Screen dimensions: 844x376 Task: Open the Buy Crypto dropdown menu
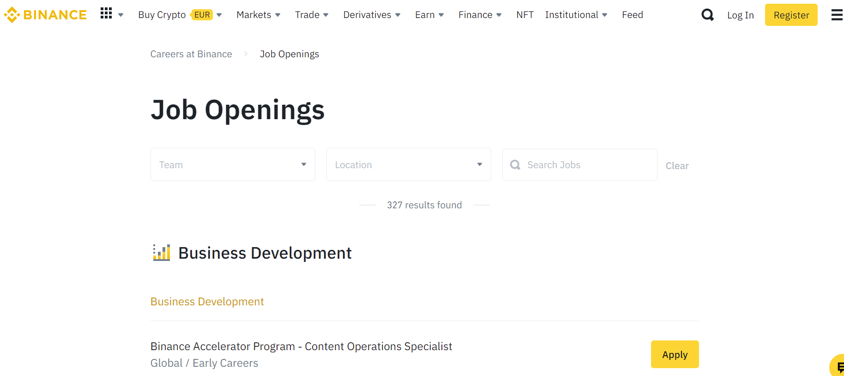pos(162,15)
